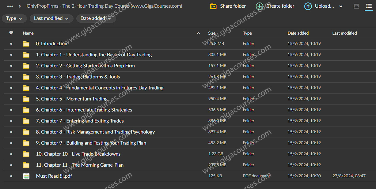Click the favorites heart icon in the list header
The width and height of the screenshot is (376, 189).
point(11,33)
